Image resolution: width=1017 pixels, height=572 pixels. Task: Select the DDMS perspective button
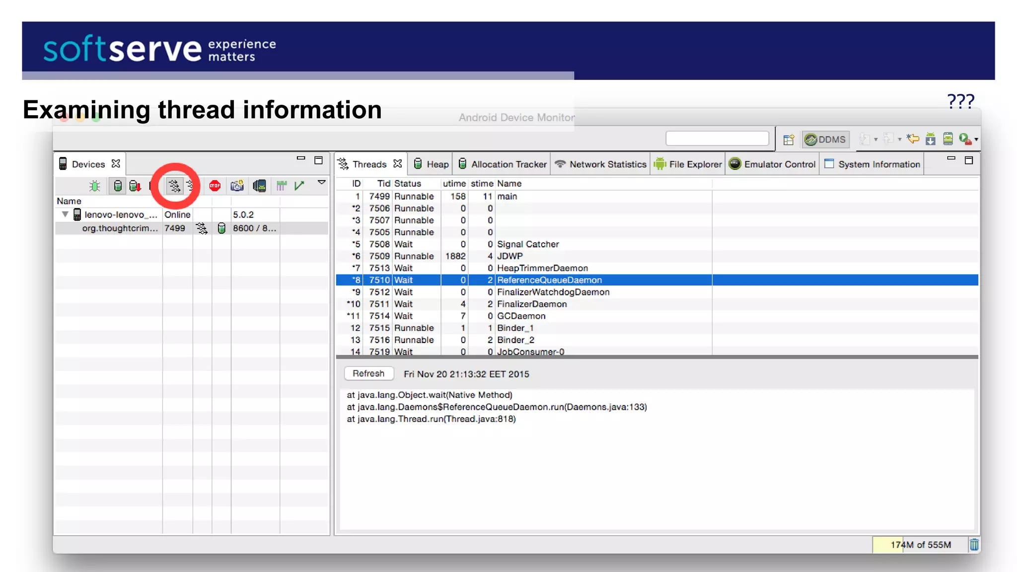point(825,140)
